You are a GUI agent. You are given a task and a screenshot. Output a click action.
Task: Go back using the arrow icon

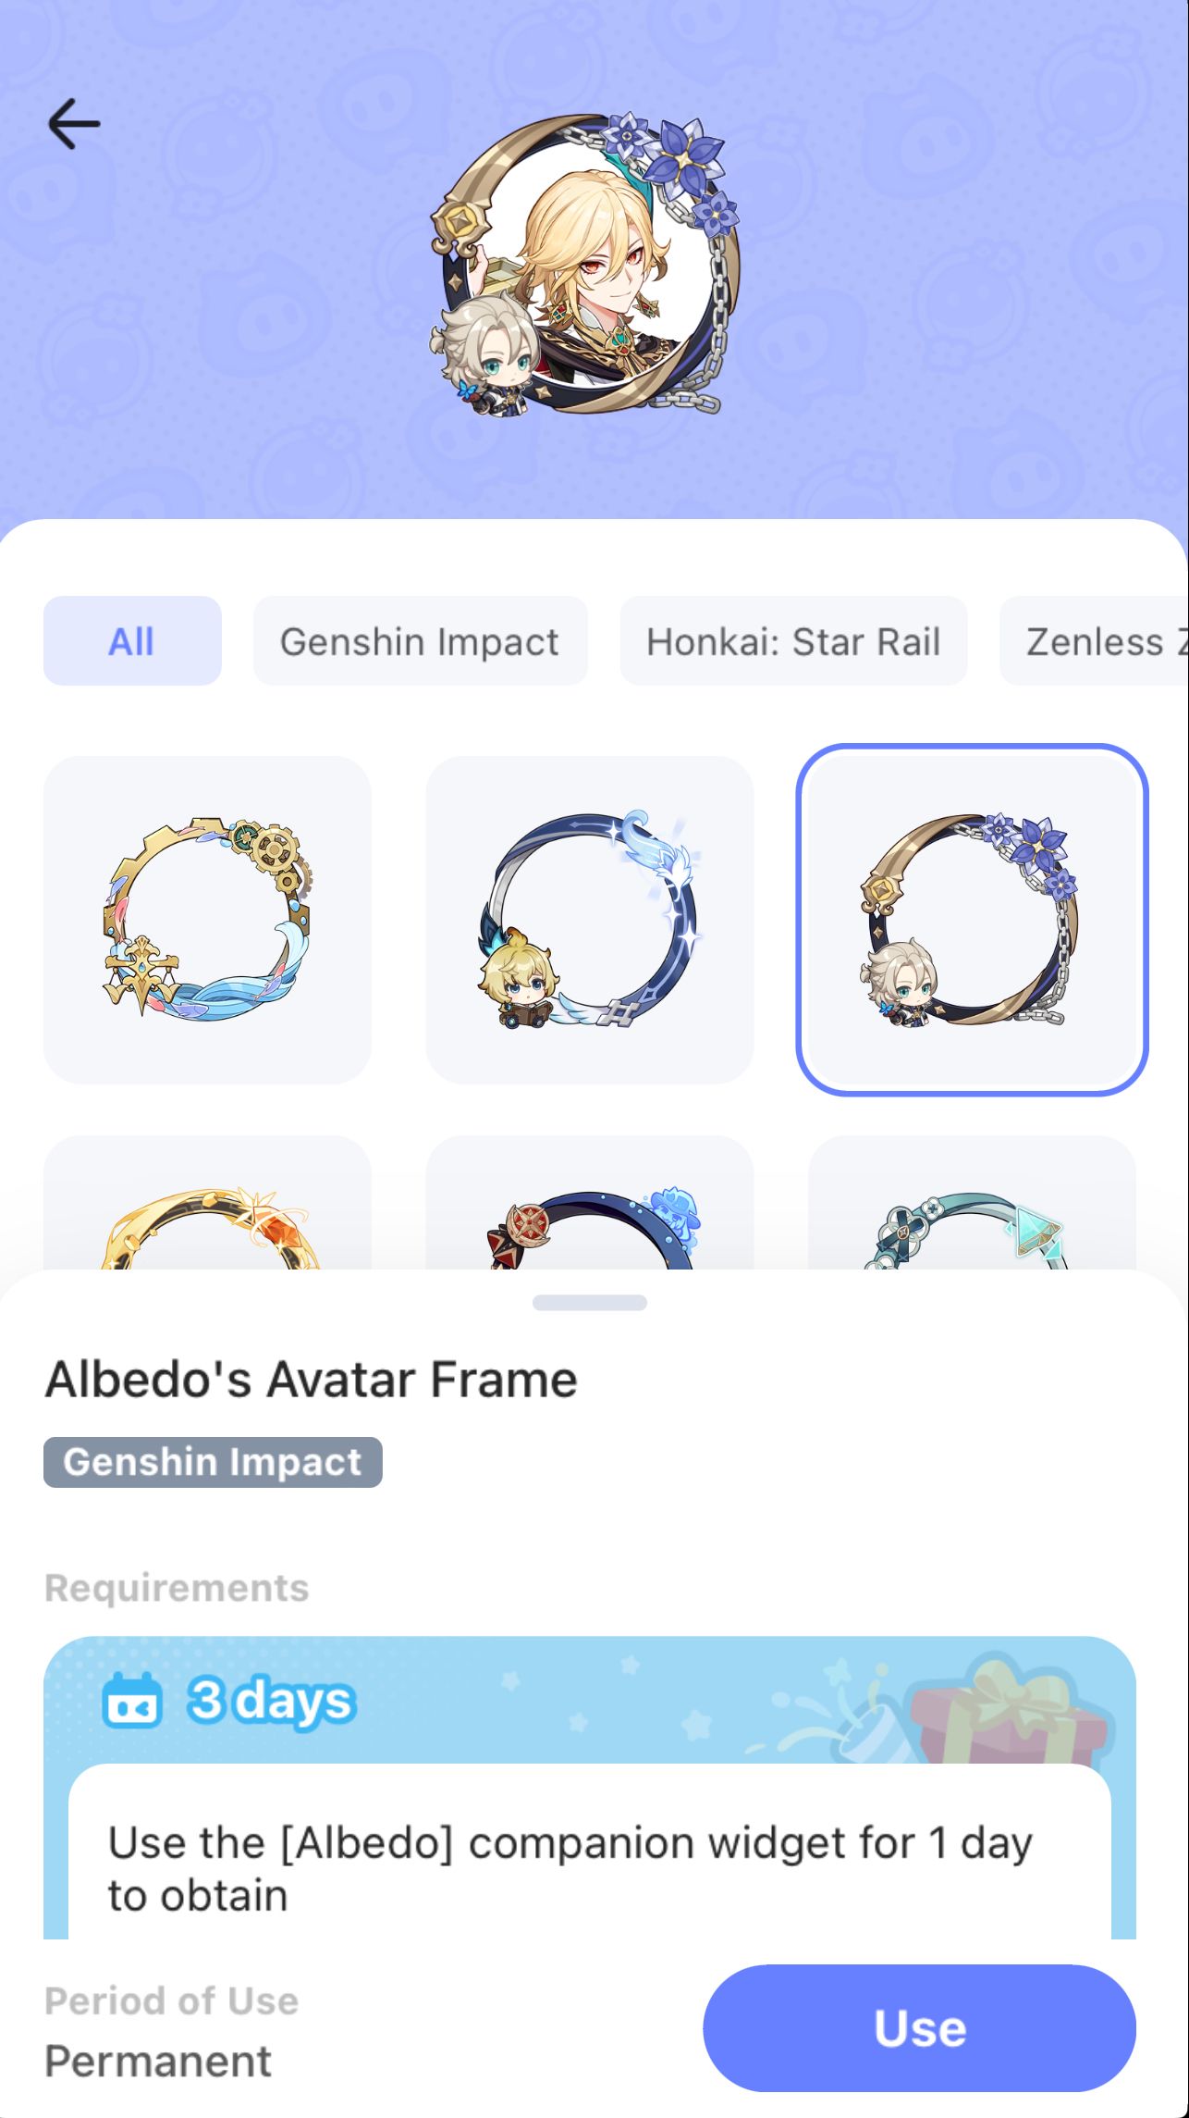click(74, 124)
